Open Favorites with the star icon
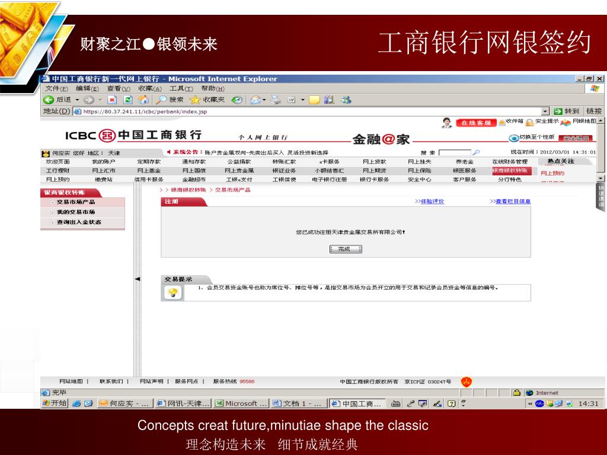Viewport: 607px width, 455px height. [194, 100]
